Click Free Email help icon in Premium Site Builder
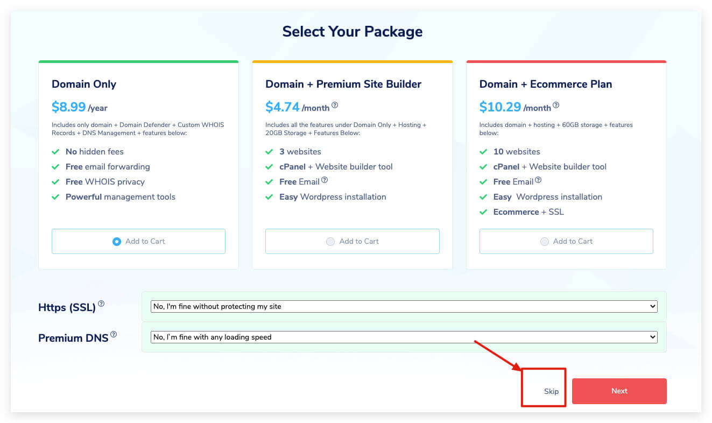This screenshot has height=423, width=712. (325, 180)
